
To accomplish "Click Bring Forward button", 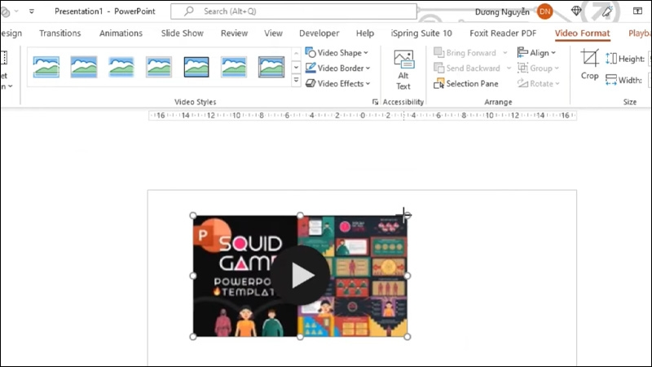I will click(x=465, y=53).
